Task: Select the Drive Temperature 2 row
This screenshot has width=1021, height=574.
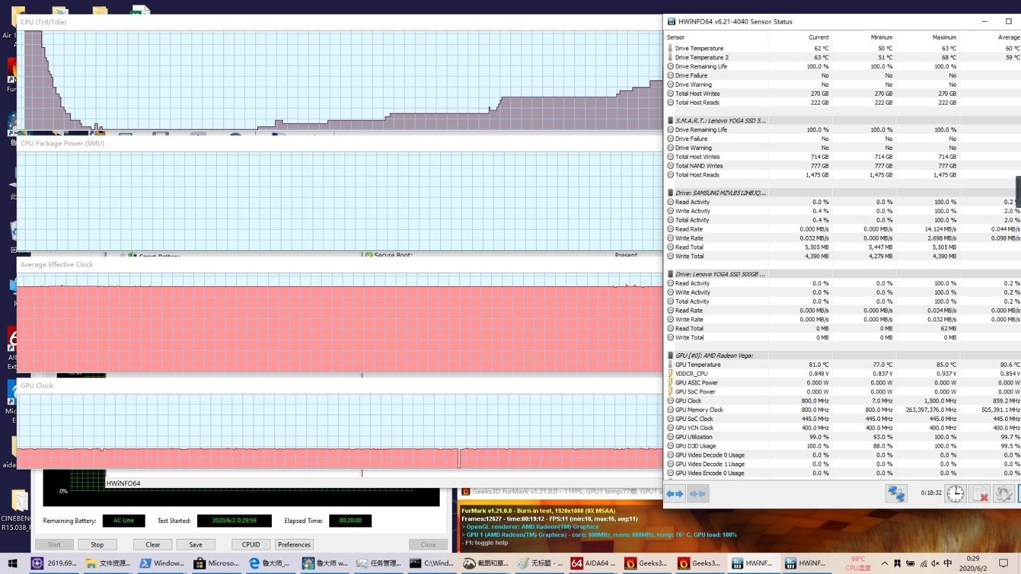Action: [842, 57]
